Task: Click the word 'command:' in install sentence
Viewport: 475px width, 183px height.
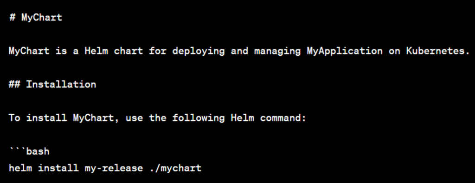Action: 283,118
